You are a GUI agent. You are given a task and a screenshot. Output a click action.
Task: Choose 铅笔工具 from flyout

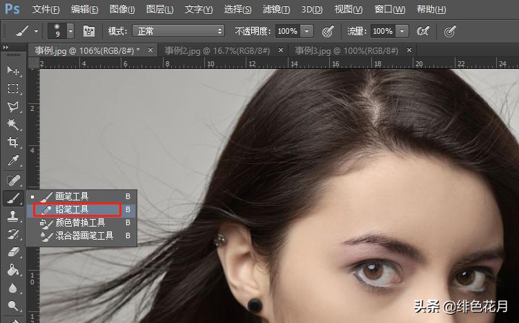tap(81, 209)
